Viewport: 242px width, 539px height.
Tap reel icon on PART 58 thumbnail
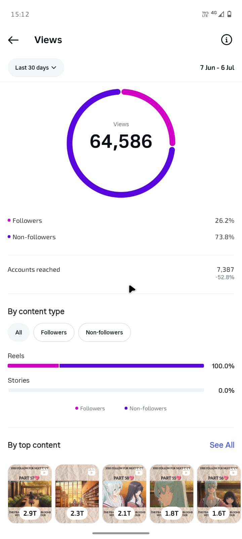pyautogui.click(x=139, y=473)
